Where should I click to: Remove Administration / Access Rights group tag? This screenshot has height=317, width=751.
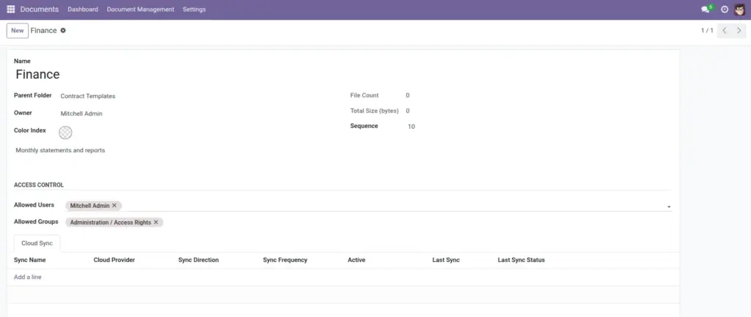tap(156, 223)
